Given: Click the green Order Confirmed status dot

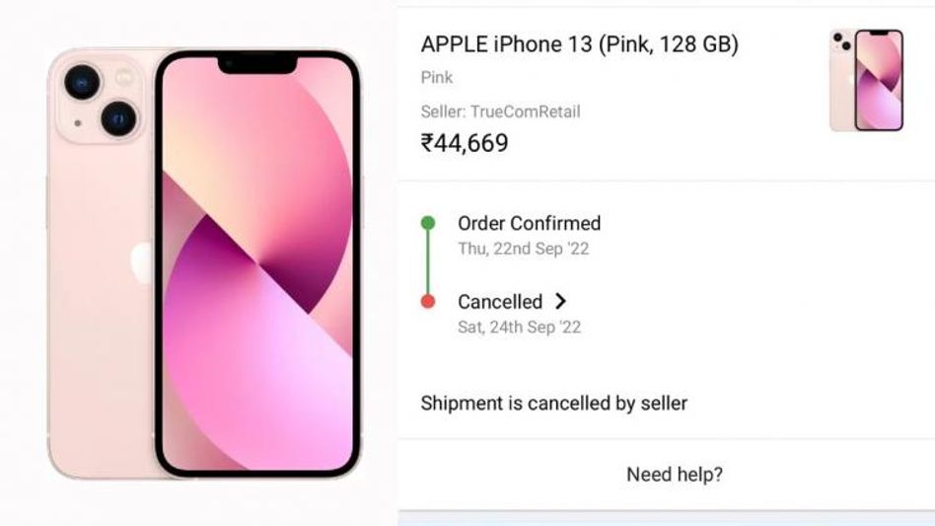Looking at the screenshot, I should 428,223.
